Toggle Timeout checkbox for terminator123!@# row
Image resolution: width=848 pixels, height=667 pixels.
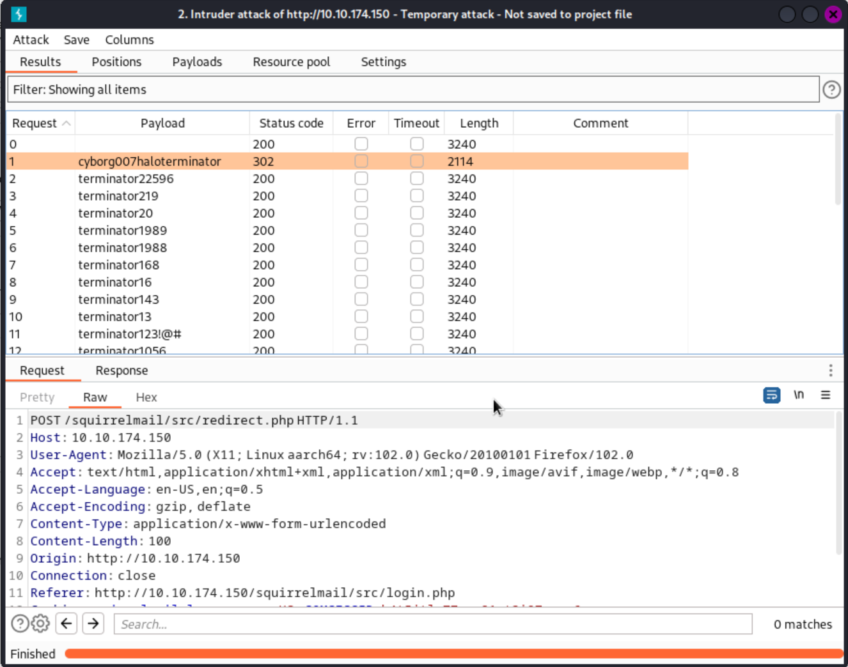(x=417, y=333)
